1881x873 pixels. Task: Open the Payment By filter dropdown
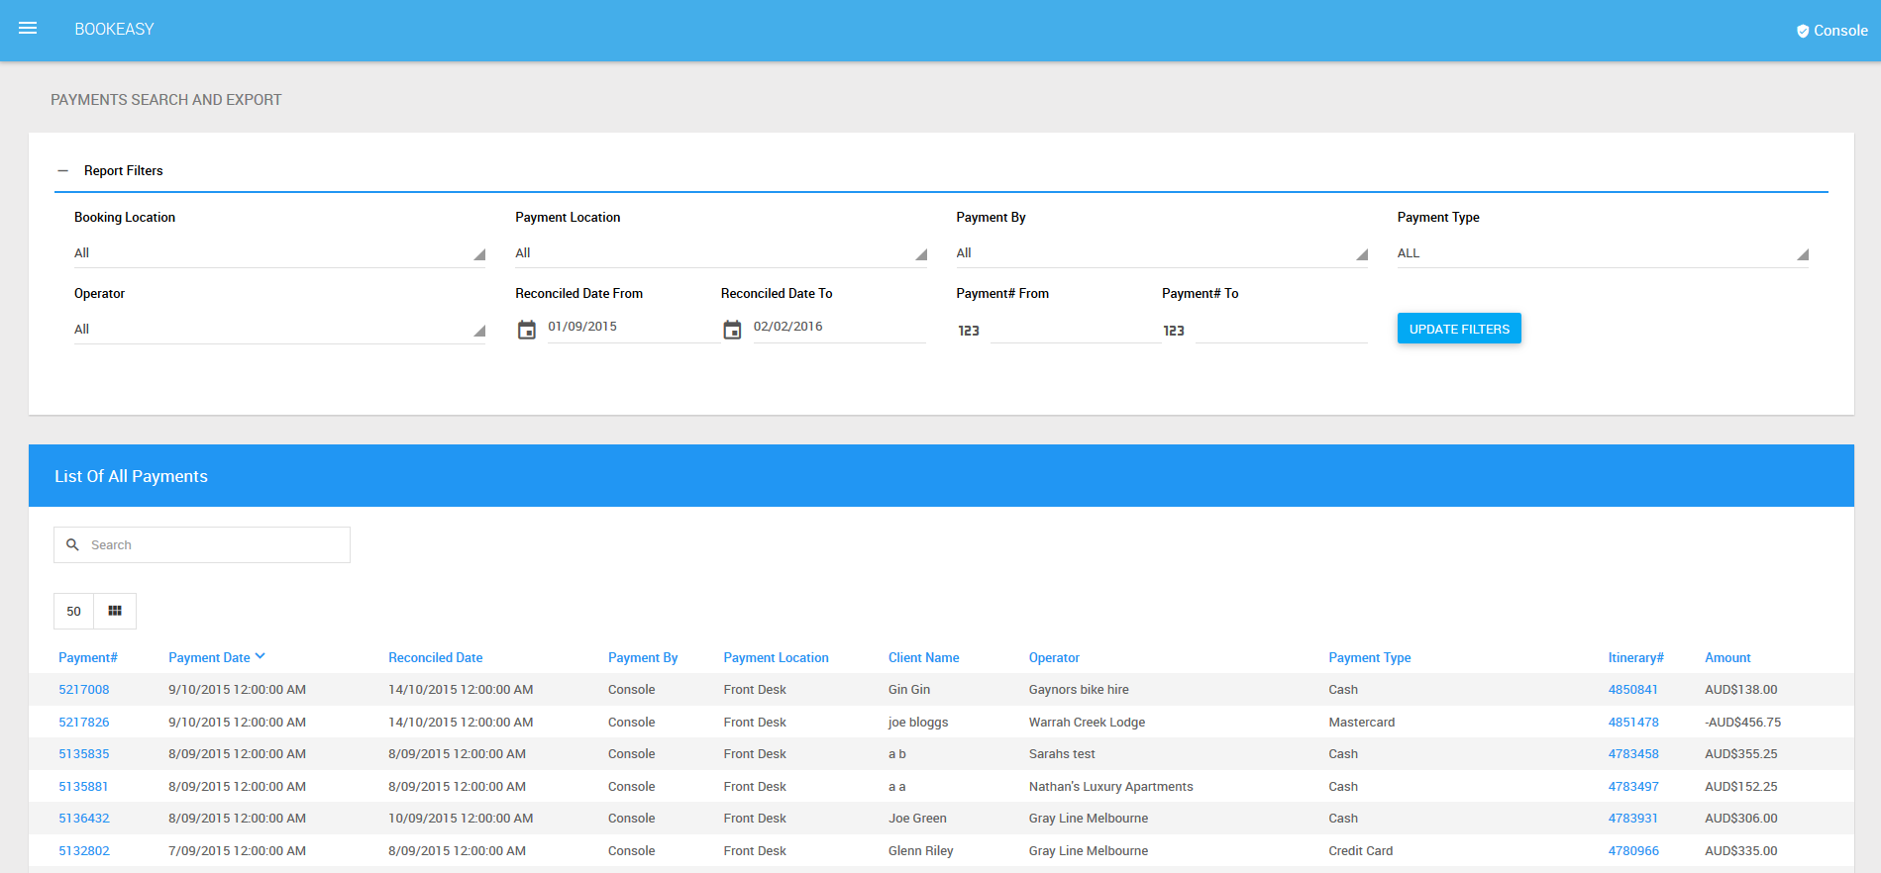click(x=1162, y=253)
